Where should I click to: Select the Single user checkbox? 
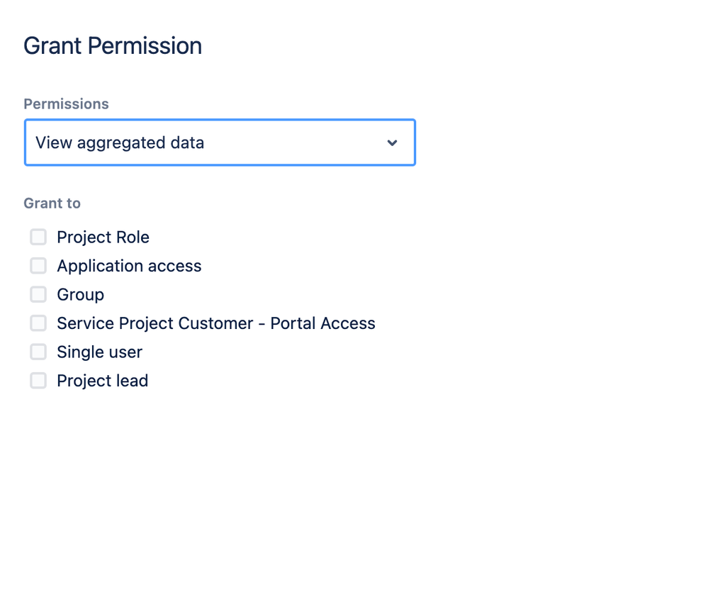point(38,352)
